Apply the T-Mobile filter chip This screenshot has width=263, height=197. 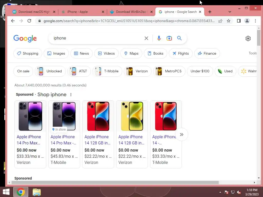107,71
